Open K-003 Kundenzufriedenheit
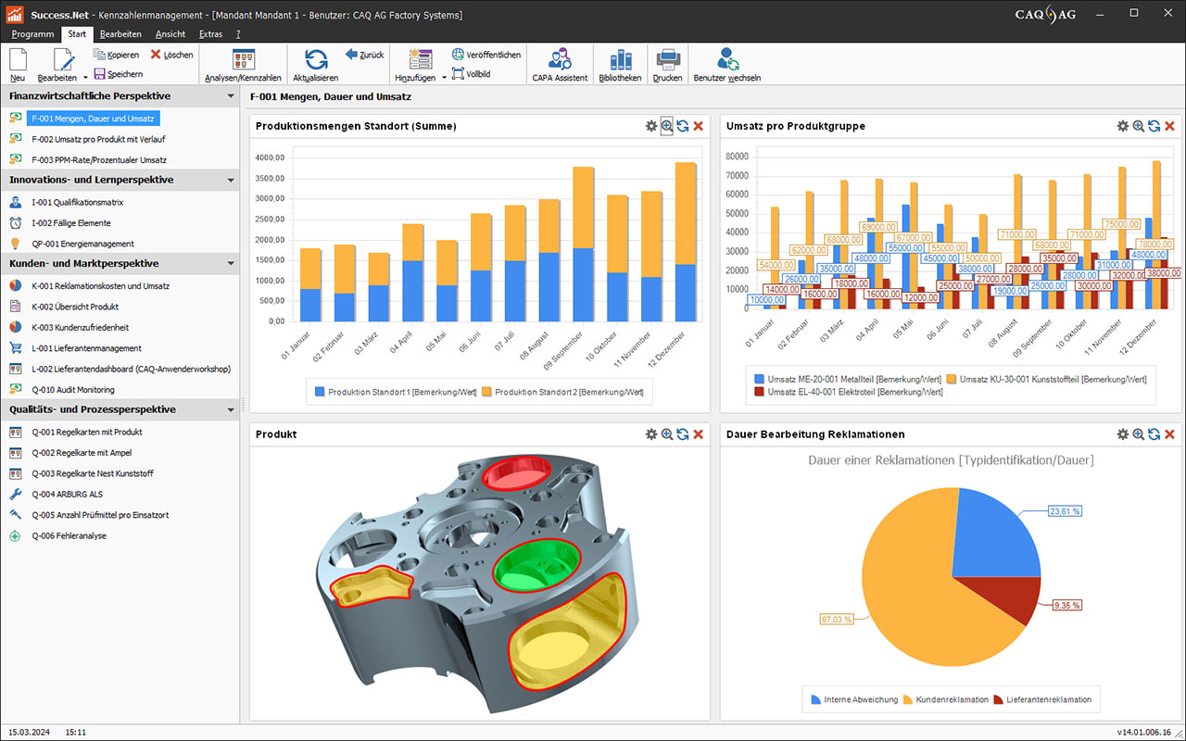1186x741 pixels. 80,328
